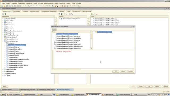Viewport: 170px width, 96px height.
Task: Click Отмена in the expression dialog
Action: [123, 72]
